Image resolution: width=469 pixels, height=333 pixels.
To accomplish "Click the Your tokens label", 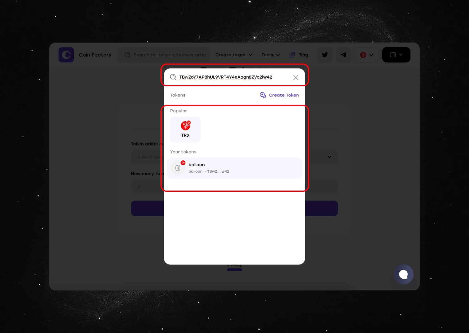I will (183, 152).
